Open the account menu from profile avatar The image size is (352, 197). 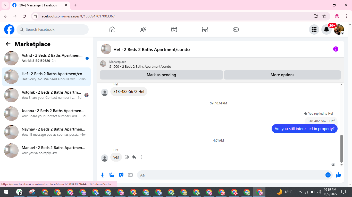pos(339,29)
